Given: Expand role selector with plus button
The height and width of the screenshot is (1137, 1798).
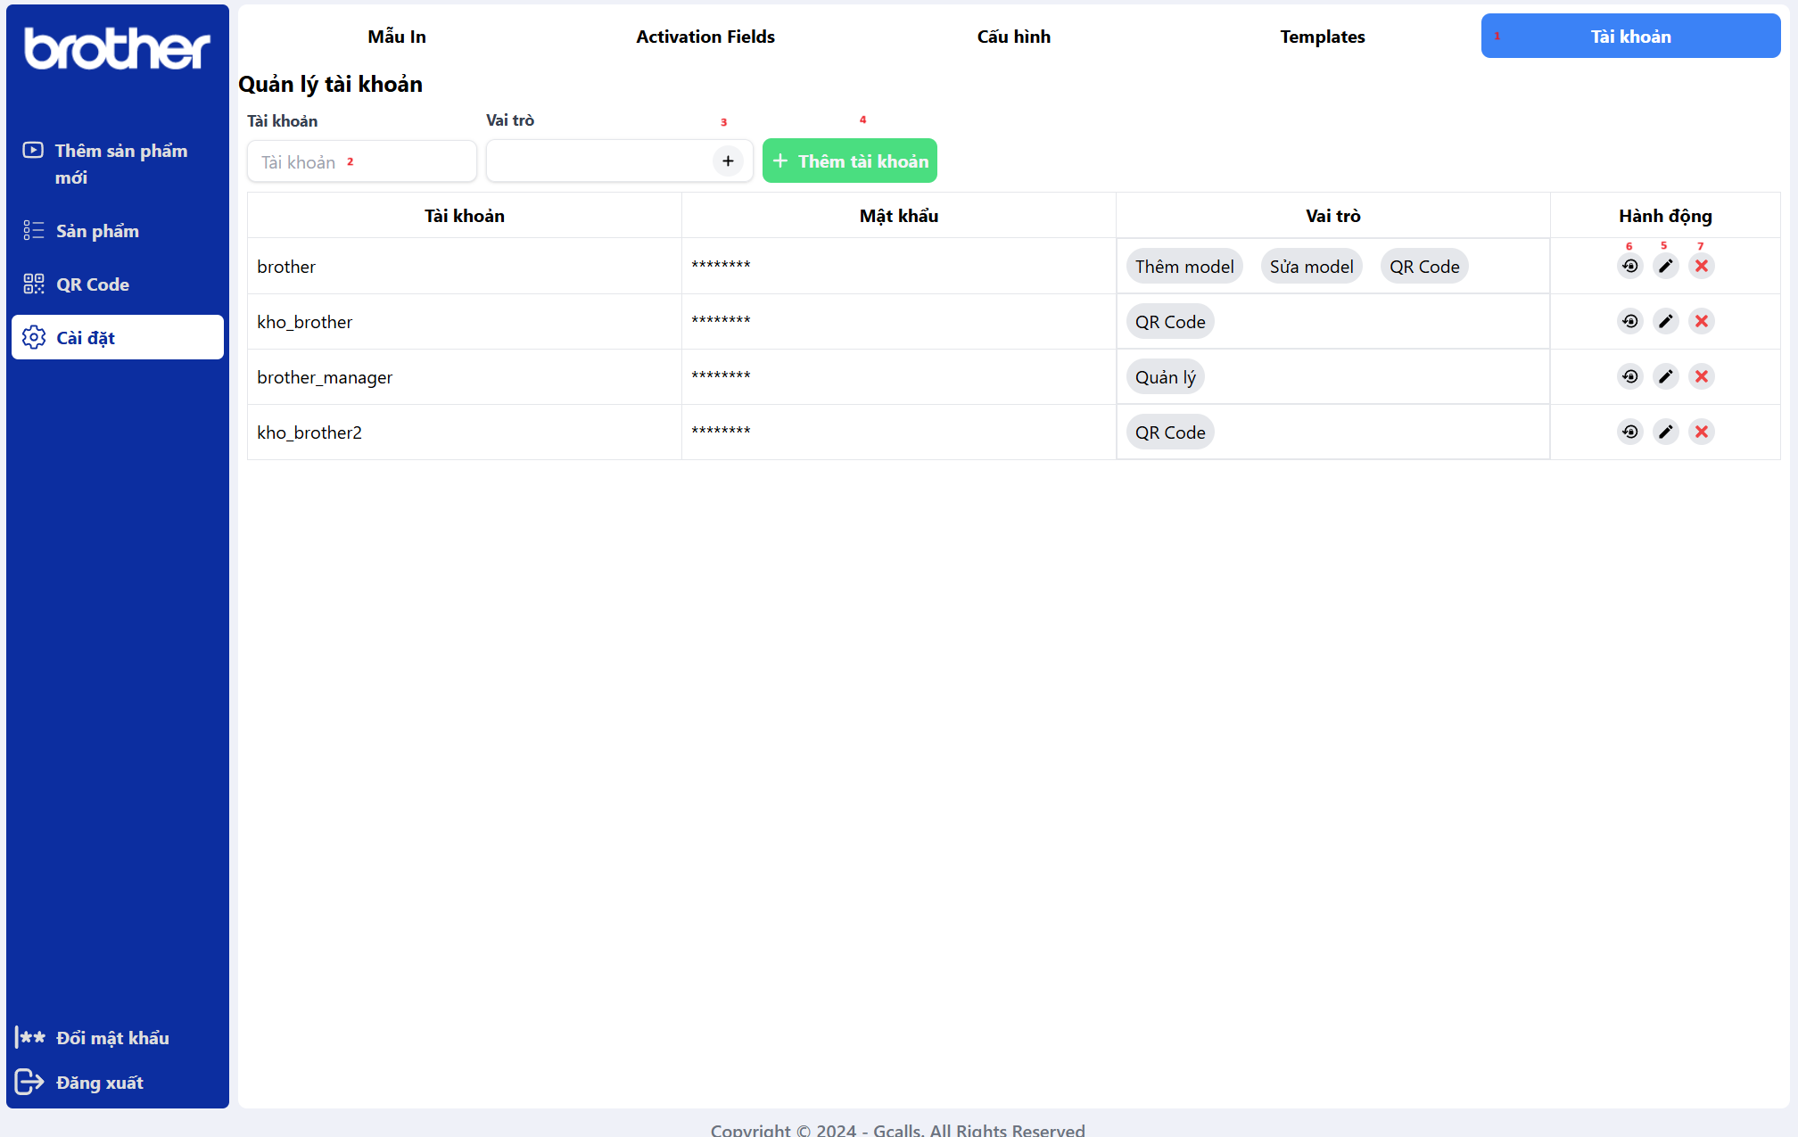Looking at the screenshot, I should [x=728, y=161].
